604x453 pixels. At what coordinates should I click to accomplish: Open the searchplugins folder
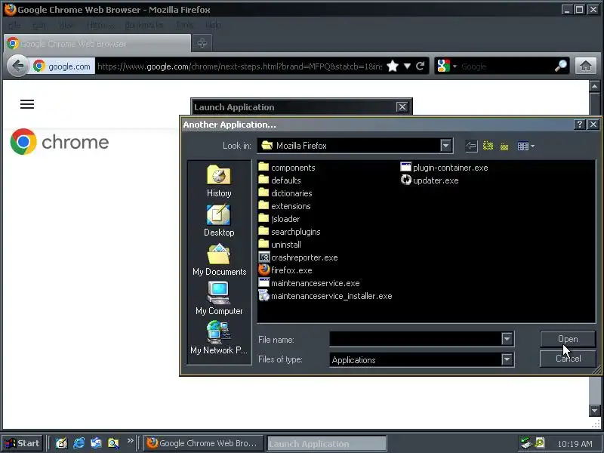[x=290, y=232]
